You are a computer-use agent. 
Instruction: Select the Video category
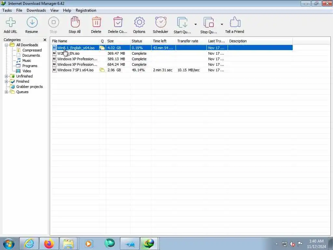click(x=27, y=71)
